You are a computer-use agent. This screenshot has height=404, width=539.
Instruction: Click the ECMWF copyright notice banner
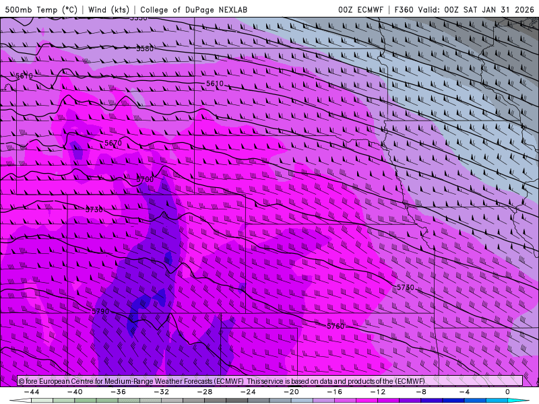[270, 381]
